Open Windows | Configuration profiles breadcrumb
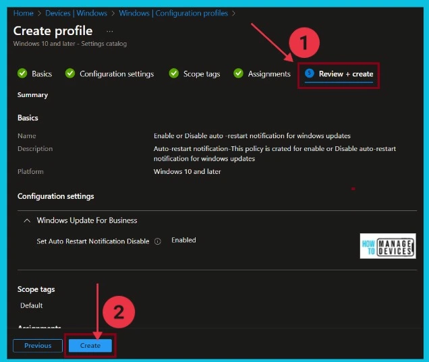 tap(173, 13)
